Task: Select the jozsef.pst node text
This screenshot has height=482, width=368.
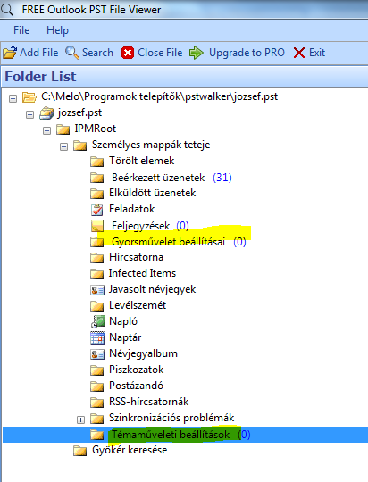Action: click(79, 112)
